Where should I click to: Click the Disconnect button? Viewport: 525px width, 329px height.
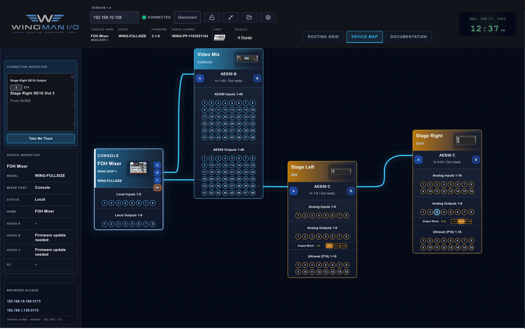click(187, 18)
